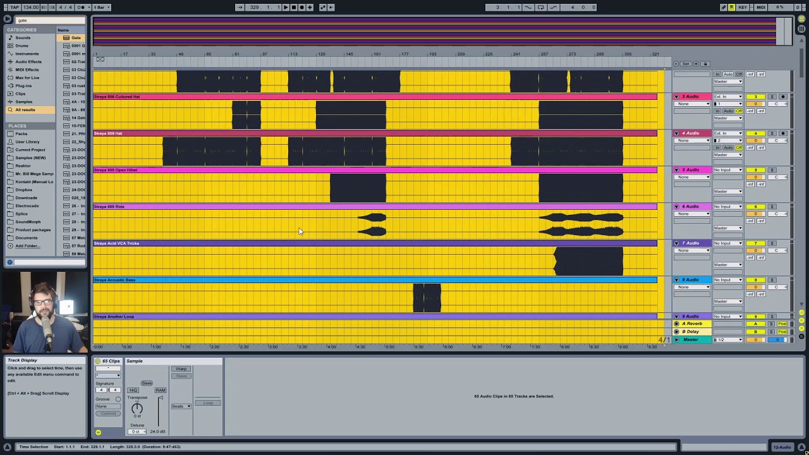Toggle the Warp button in Sample box

(x=181, y=368)
